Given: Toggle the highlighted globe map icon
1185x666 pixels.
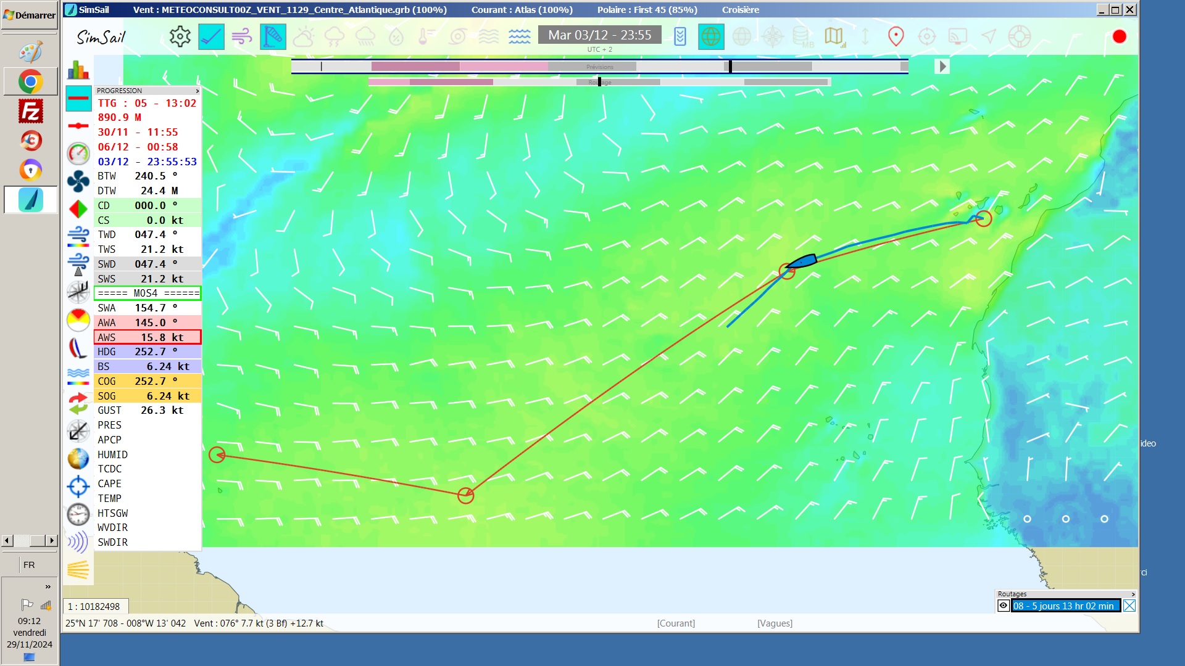Looking at the screenshot, I should [x=710, y=37].
